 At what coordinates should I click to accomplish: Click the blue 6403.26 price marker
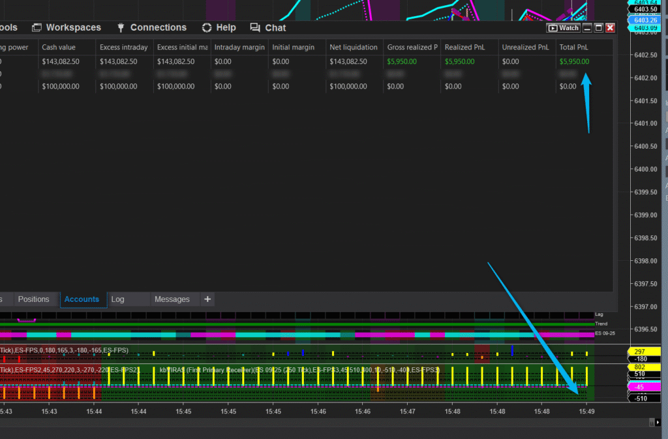point(645,20)
